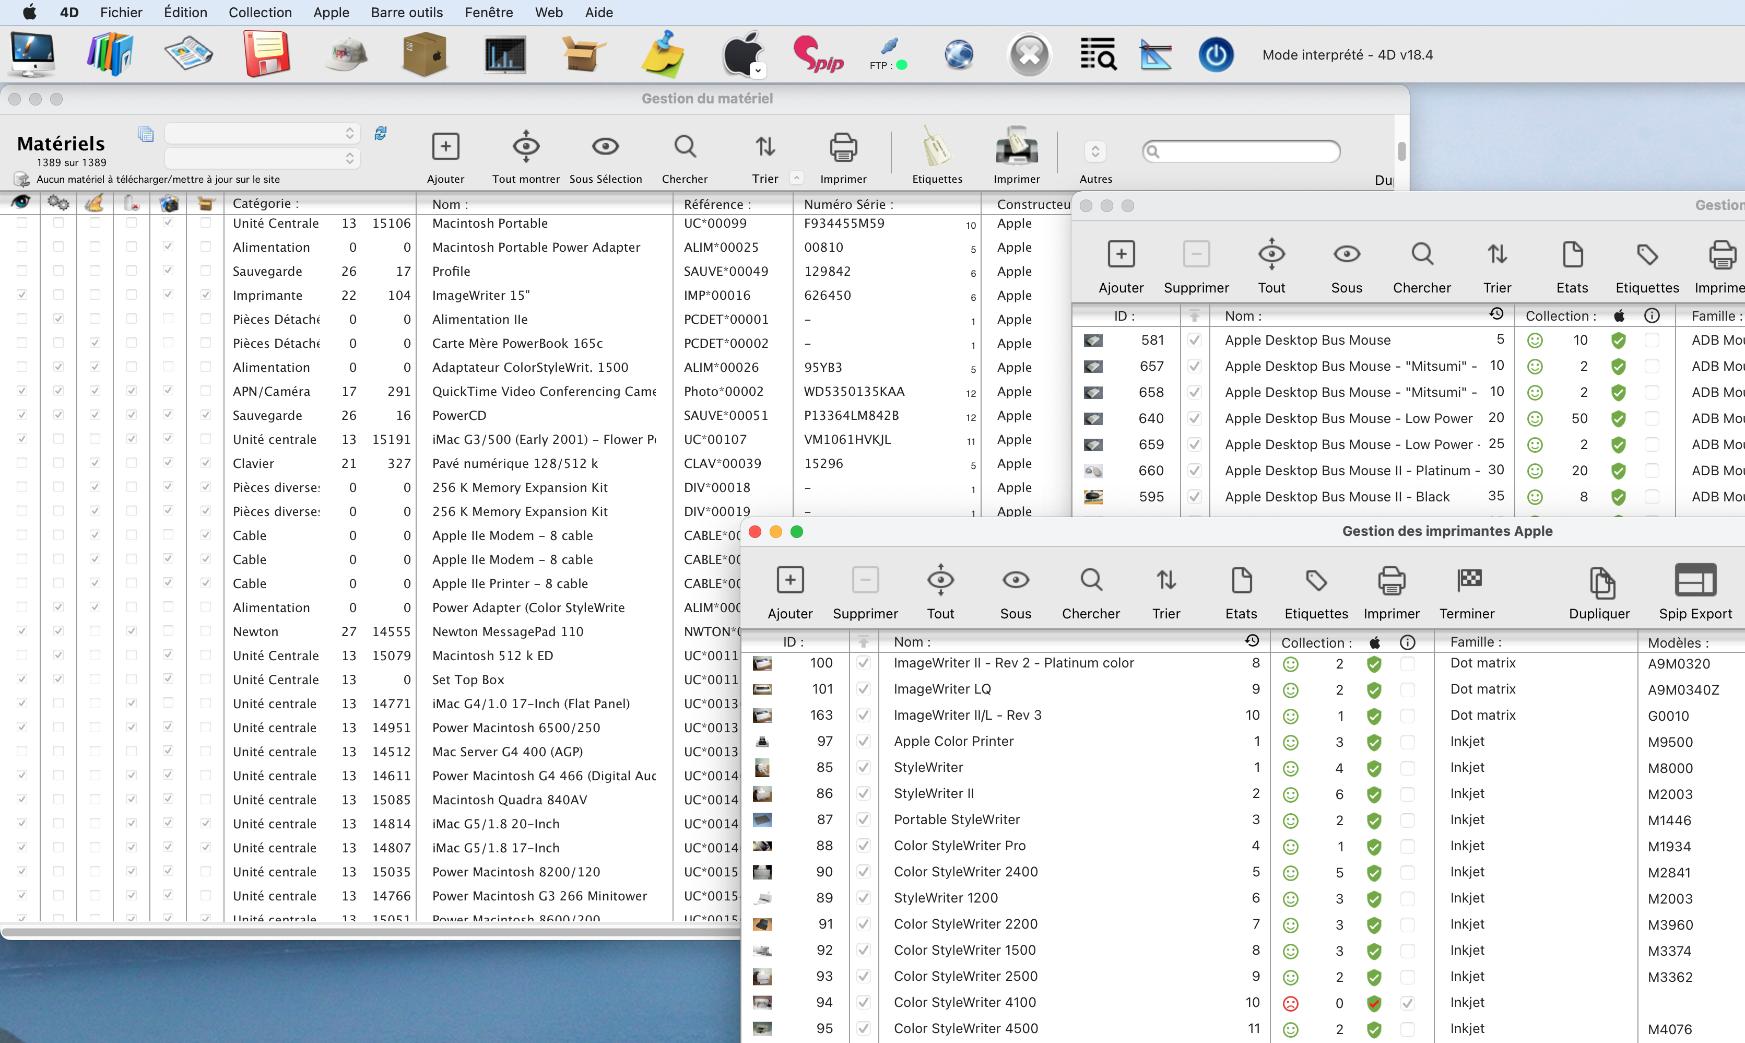Image resolution: width=1745 pixels, height=1043 pixels.
Task: Click the blue refresh arrows icon near Matériels
Action: pyautogui.click(x=381, y=134)
